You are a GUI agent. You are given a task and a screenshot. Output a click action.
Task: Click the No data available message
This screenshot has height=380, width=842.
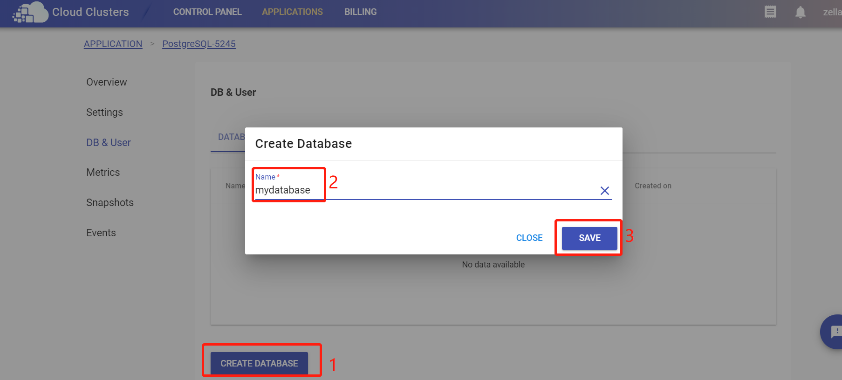point(493,265)
